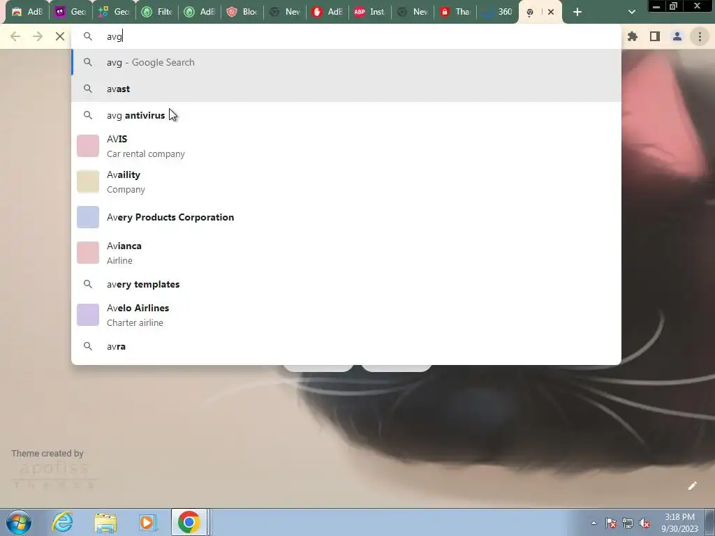Select the AVIS car rental suggestion

(346, 147)
